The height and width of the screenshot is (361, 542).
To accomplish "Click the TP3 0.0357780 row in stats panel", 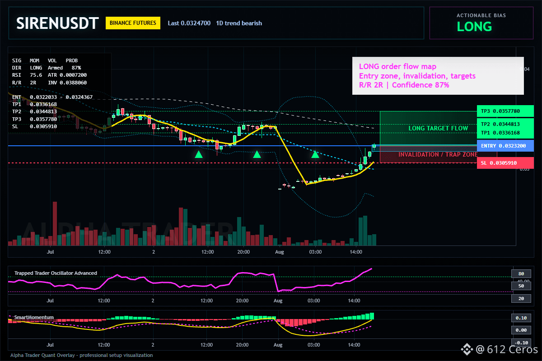I will 34,119.
